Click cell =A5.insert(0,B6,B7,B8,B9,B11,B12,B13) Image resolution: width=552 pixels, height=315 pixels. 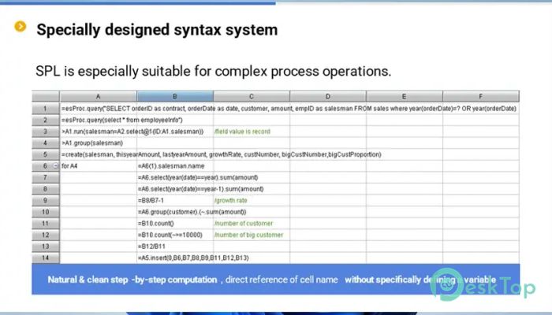(x=193, y=258)
